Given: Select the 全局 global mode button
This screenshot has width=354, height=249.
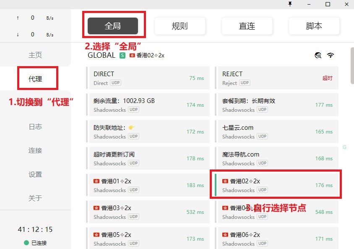Looking at the screenshot, I should [113, 26].
